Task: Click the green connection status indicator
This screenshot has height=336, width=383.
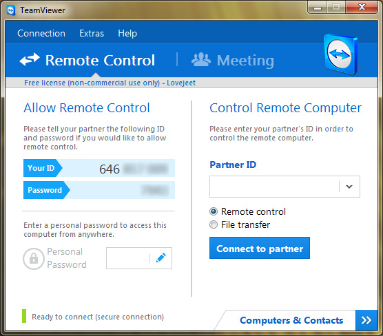Action: tap(24, 316)
